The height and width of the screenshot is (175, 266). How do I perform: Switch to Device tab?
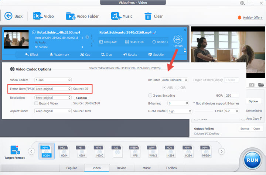(x=122, y=168)
